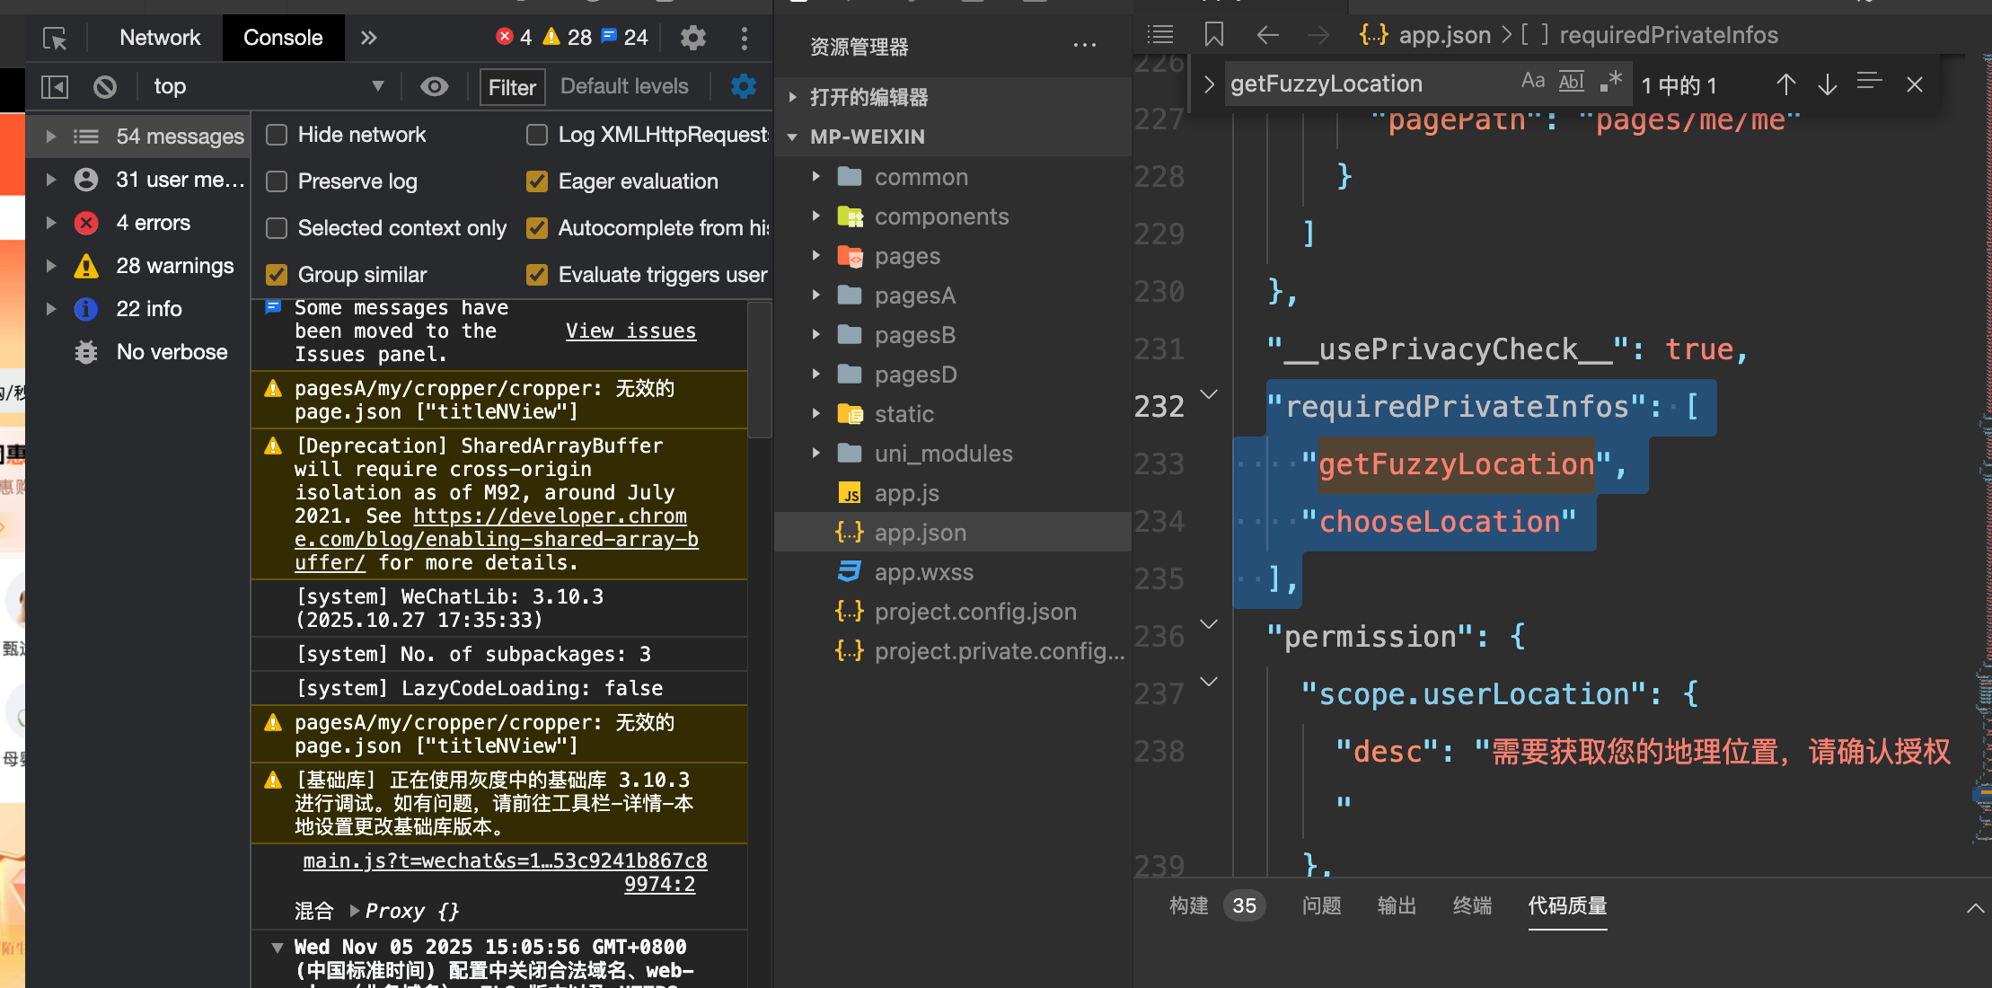Go to previous match arrow in find bar

tap(1785, 84)
